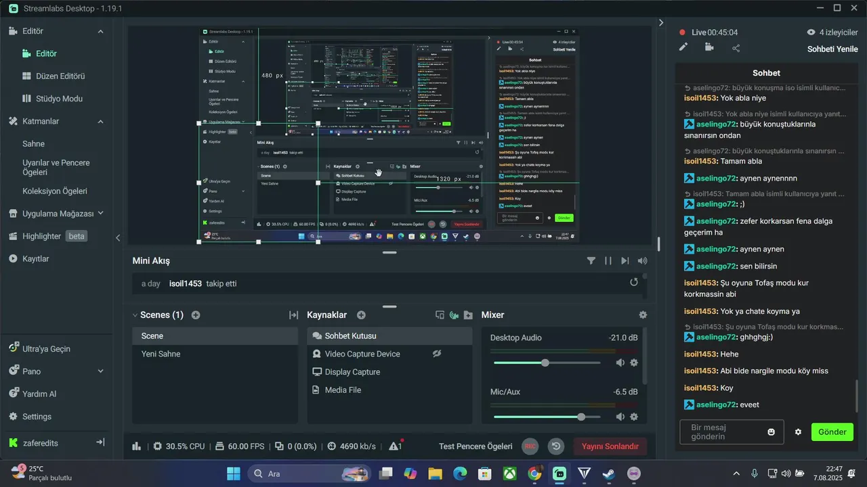
Task: Click Test Pencere Öğeleri button
Action: [x=475, y=446]
